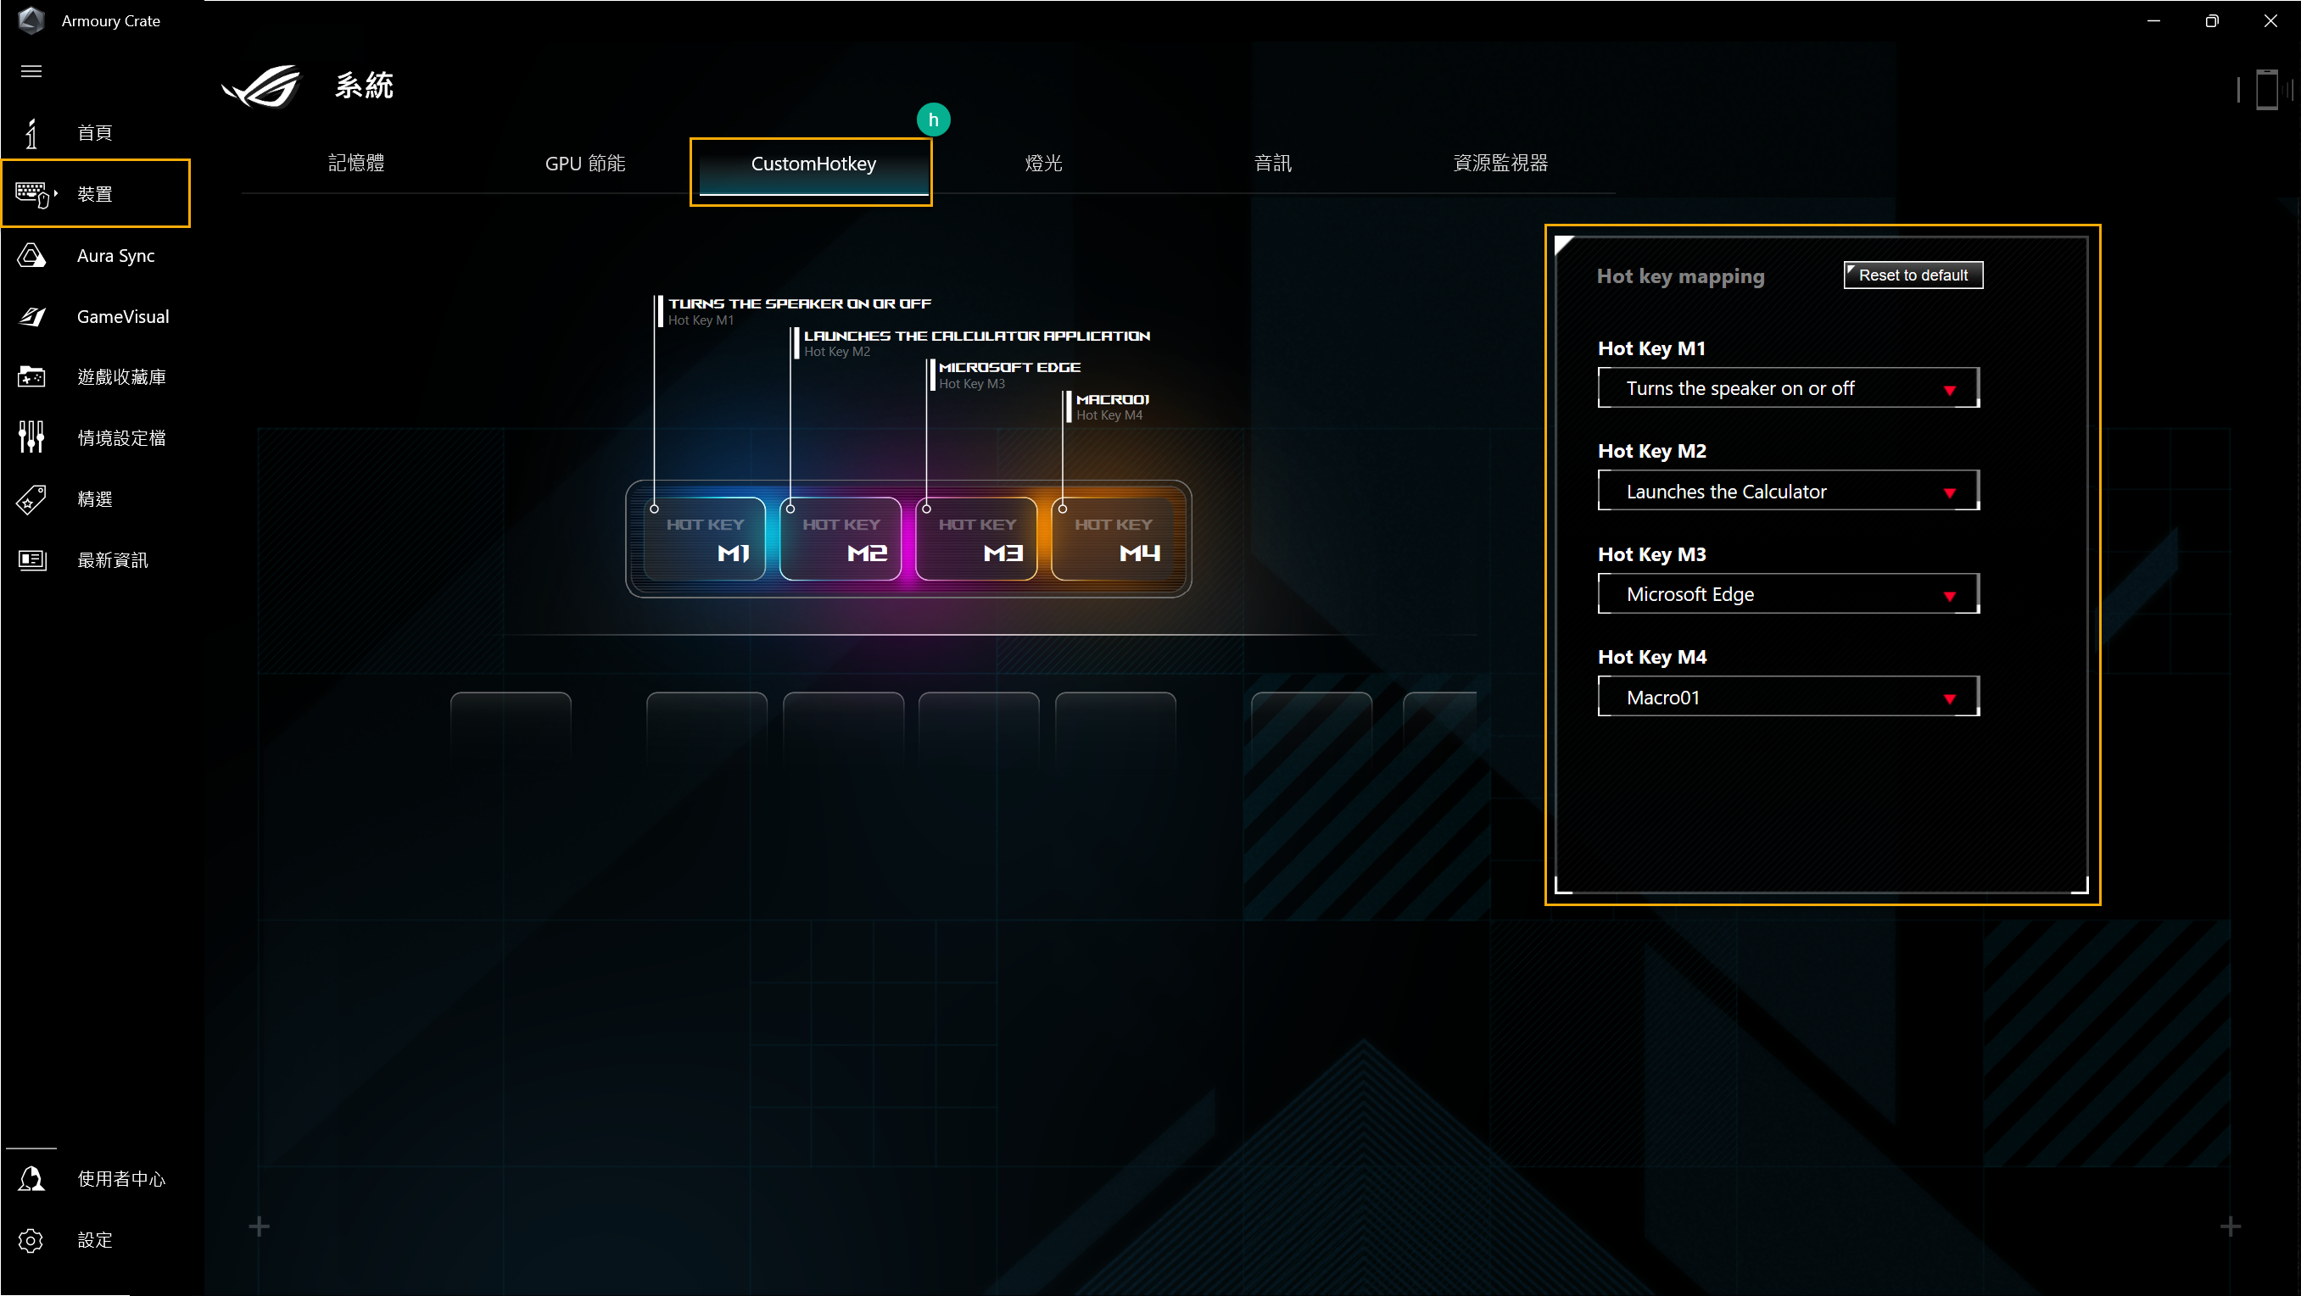Expand the Hot Key M1 dropdown
This screenshot has height=1296, width=2301.
tap(1787, 388)
